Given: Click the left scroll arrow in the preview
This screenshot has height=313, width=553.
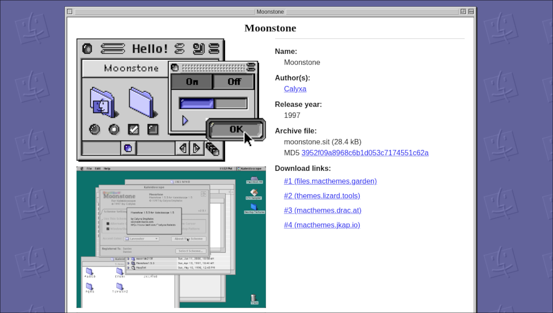Looking at the screenshot, I should (x=182, y=148).
